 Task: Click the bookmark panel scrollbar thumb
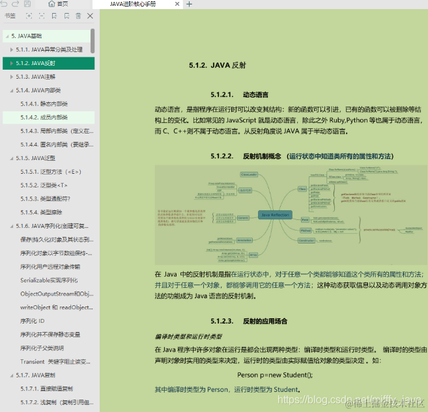[x=93, y=41]
